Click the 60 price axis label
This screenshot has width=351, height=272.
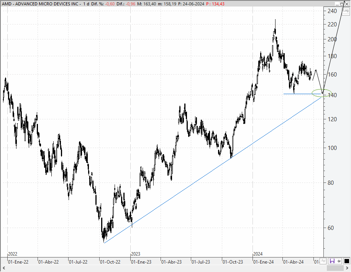(330, 228)
